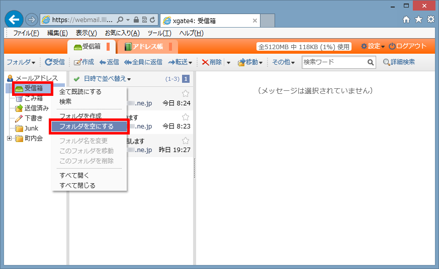Click the ログアウト power icon
Viewport: 439px width, 269px height.
point(392,46)
